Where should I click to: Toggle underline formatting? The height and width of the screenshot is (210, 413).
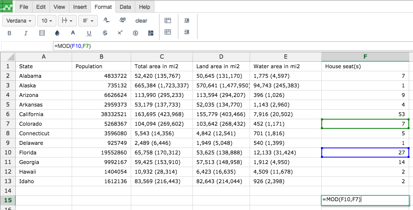89,33
